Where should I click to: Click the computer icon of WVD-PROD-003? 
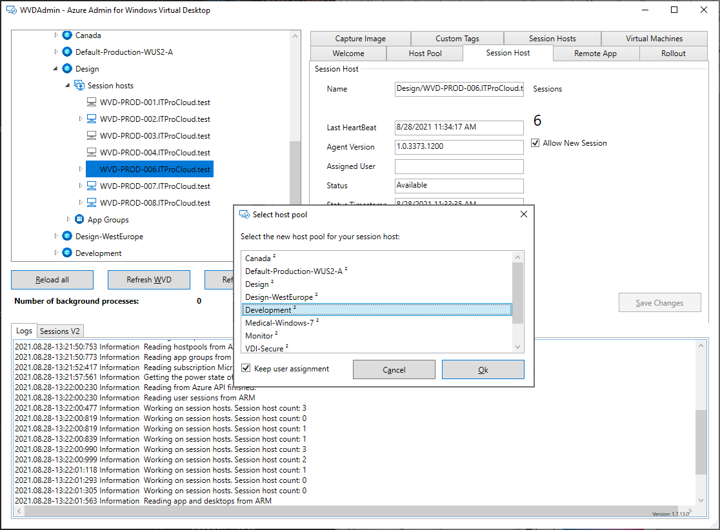(x=92, y=135)
